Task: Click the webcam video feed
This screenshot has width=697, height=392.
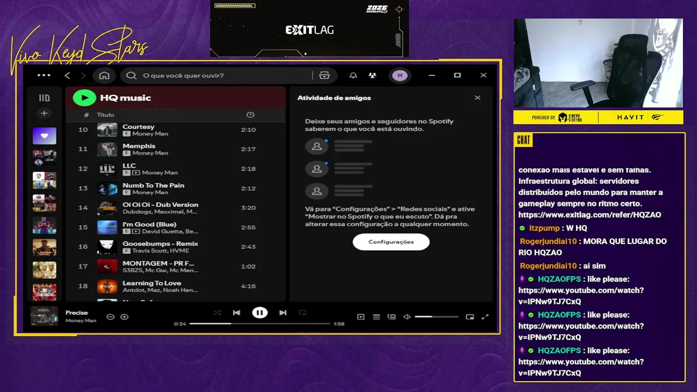Action: tap(598, 63)
